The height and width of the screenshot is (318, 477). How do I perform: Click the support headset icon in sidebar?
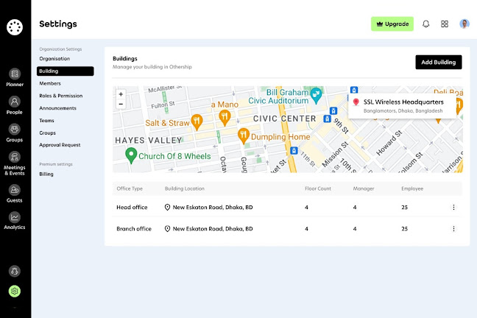[15, 271]
